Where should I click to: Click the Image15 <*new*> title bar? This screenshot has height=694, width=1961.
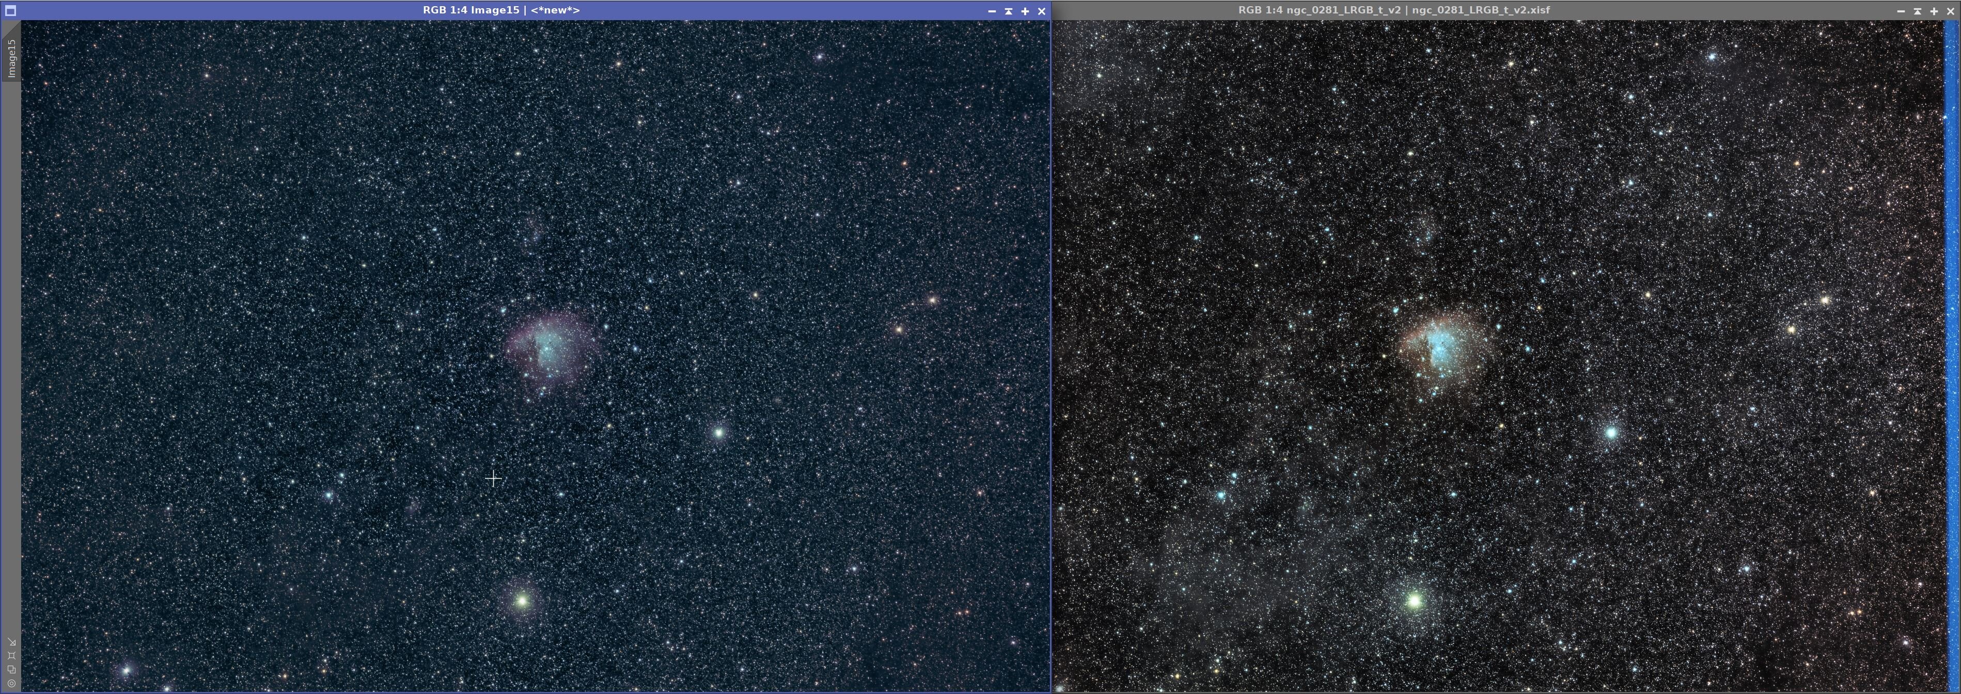pyautogui.click(x=501, y=11)
